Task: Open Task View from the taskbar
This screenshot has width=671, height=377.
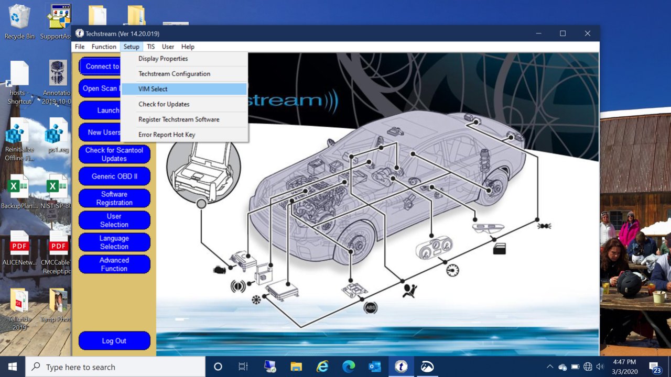Action: (243, 367)
